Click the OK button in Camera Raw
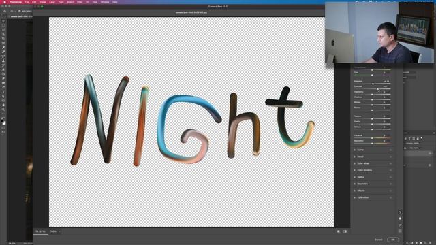 click(393, 240)
